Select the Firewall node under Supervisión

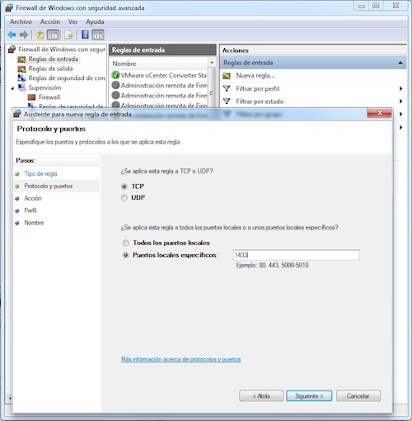click(49, 97)
